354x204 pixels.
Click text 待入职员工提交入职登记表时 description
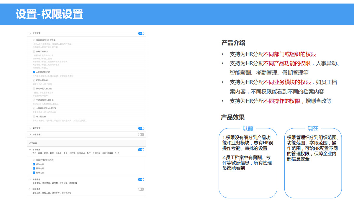(53, 76)
